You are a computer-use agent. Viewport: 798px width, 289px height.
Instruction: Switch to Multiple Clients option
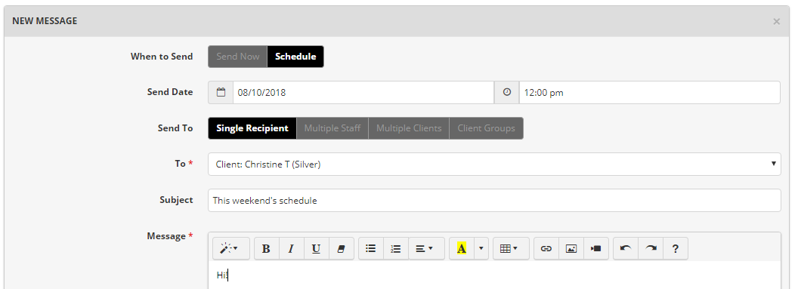click(409, 128)
